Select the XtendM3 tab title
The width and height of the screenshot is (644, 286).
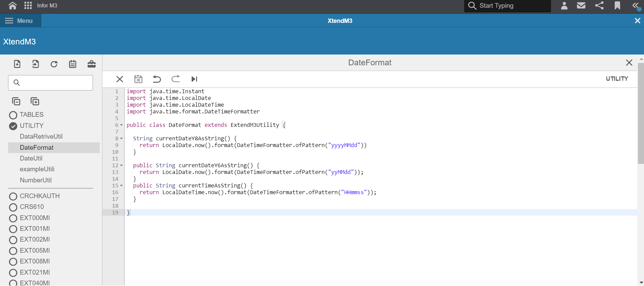(x=340, y=21)
